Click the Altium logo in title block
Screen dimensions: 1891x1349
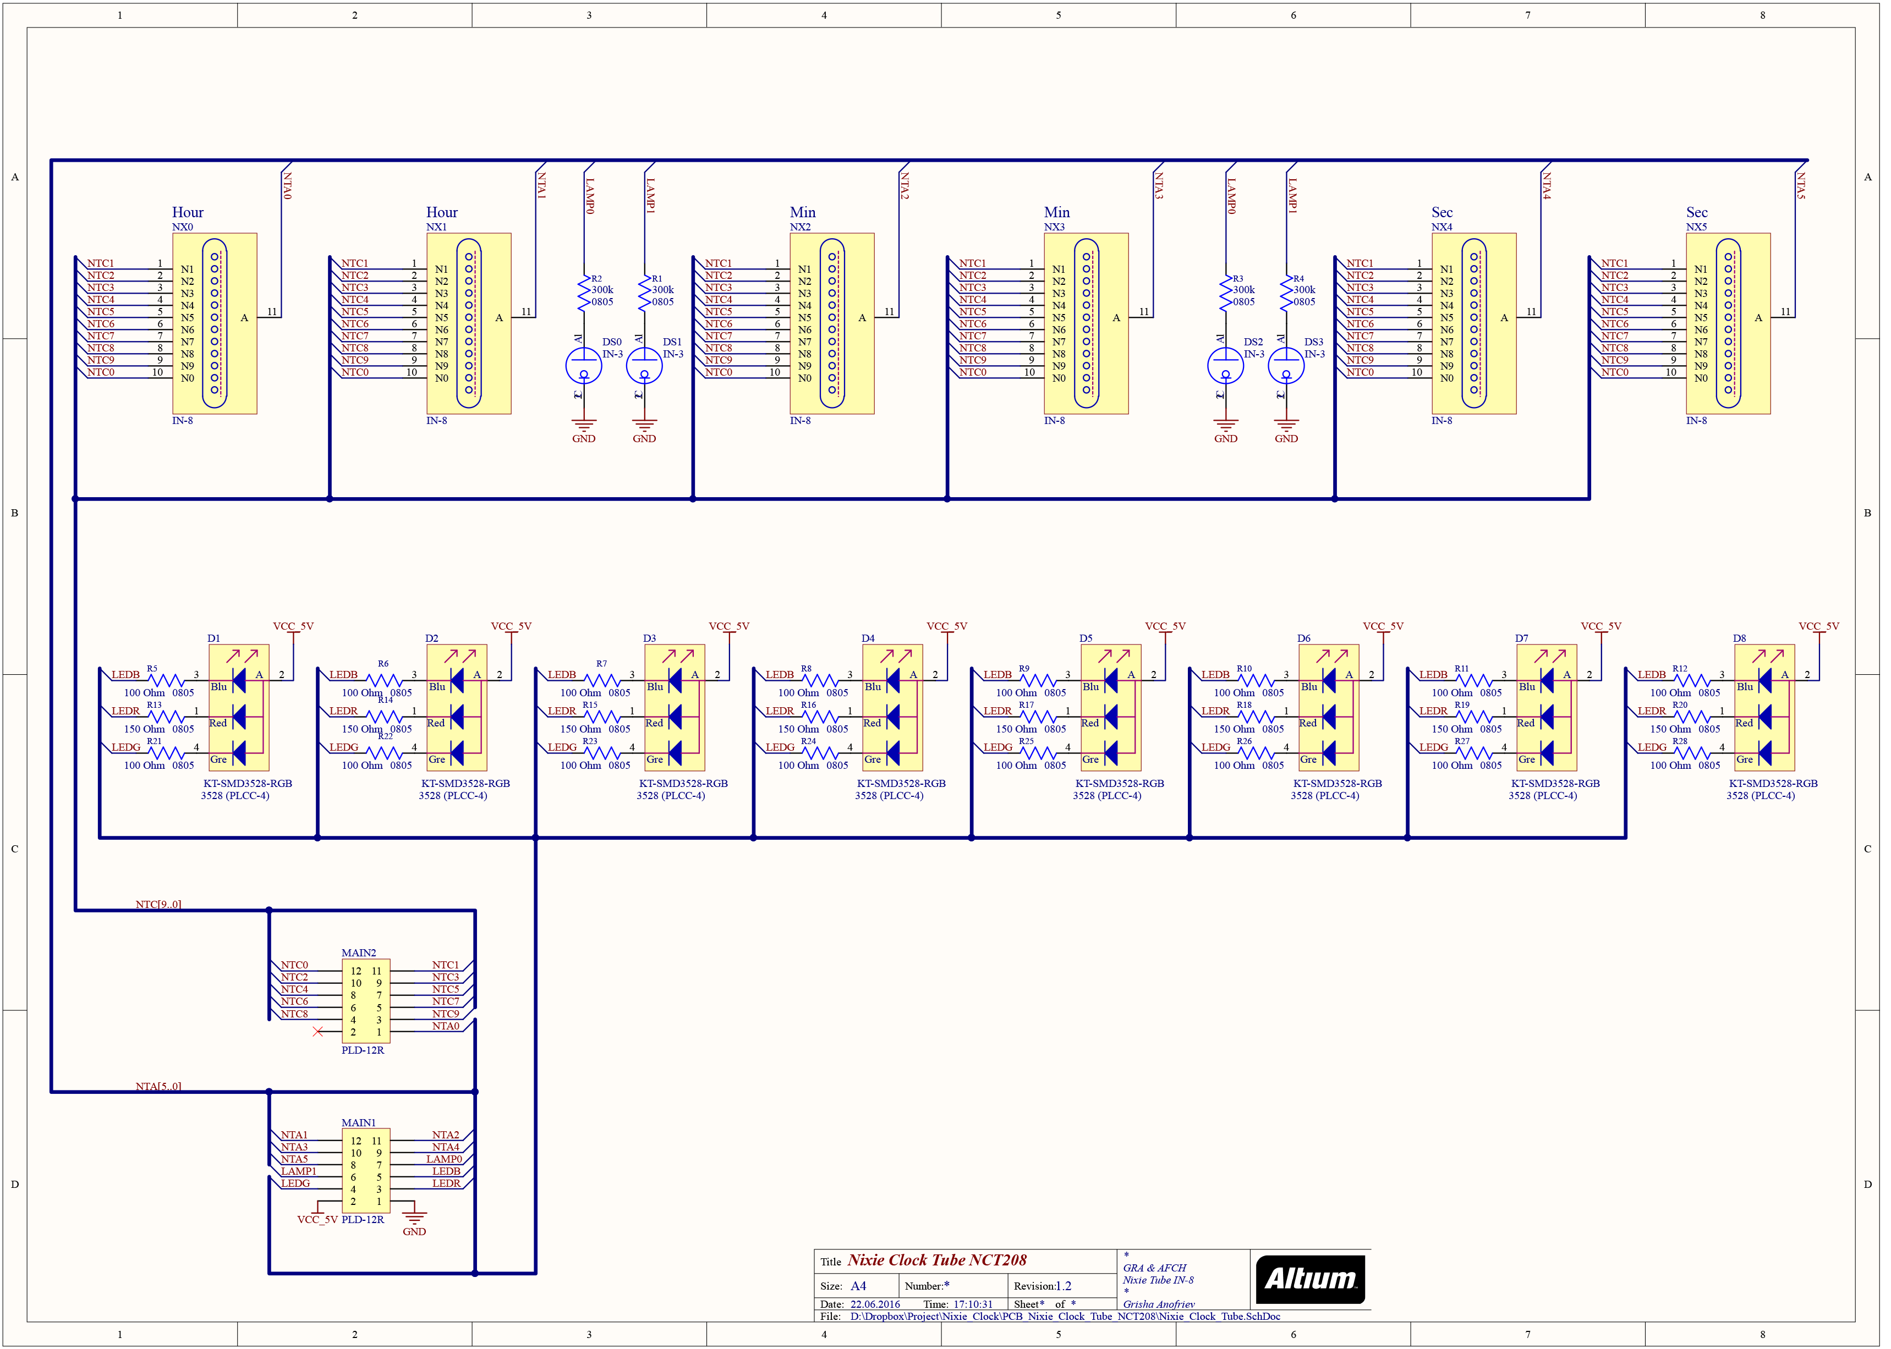click(1309, 1279)
